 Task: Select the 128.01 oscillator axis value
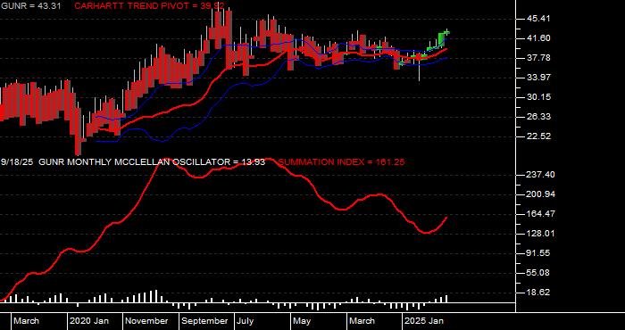click(540, 234)
